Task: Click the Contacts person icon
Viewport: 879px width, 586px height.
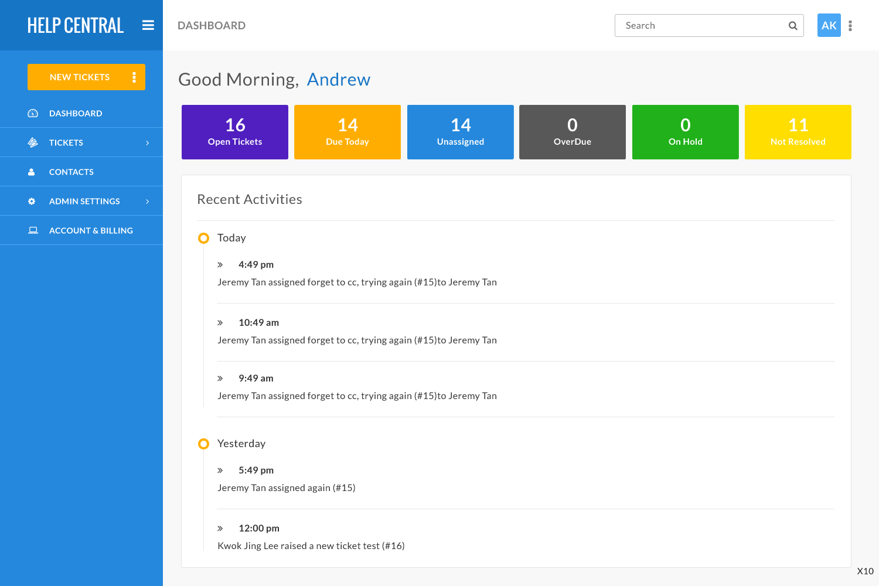Action: point(32,172)
